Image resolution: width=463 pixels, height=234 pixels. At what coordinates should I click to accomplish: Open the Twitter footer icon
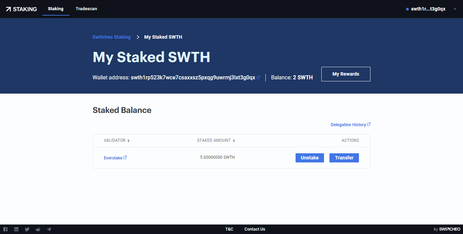coord(27,229)
